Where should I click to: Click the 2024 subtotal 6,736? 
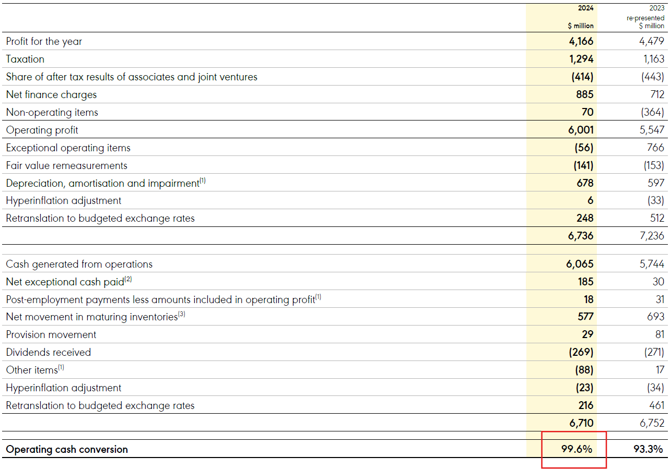tap(581, 236)
